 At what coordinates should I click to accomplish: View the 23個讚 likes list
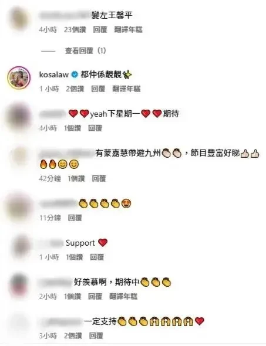point(75,29)
